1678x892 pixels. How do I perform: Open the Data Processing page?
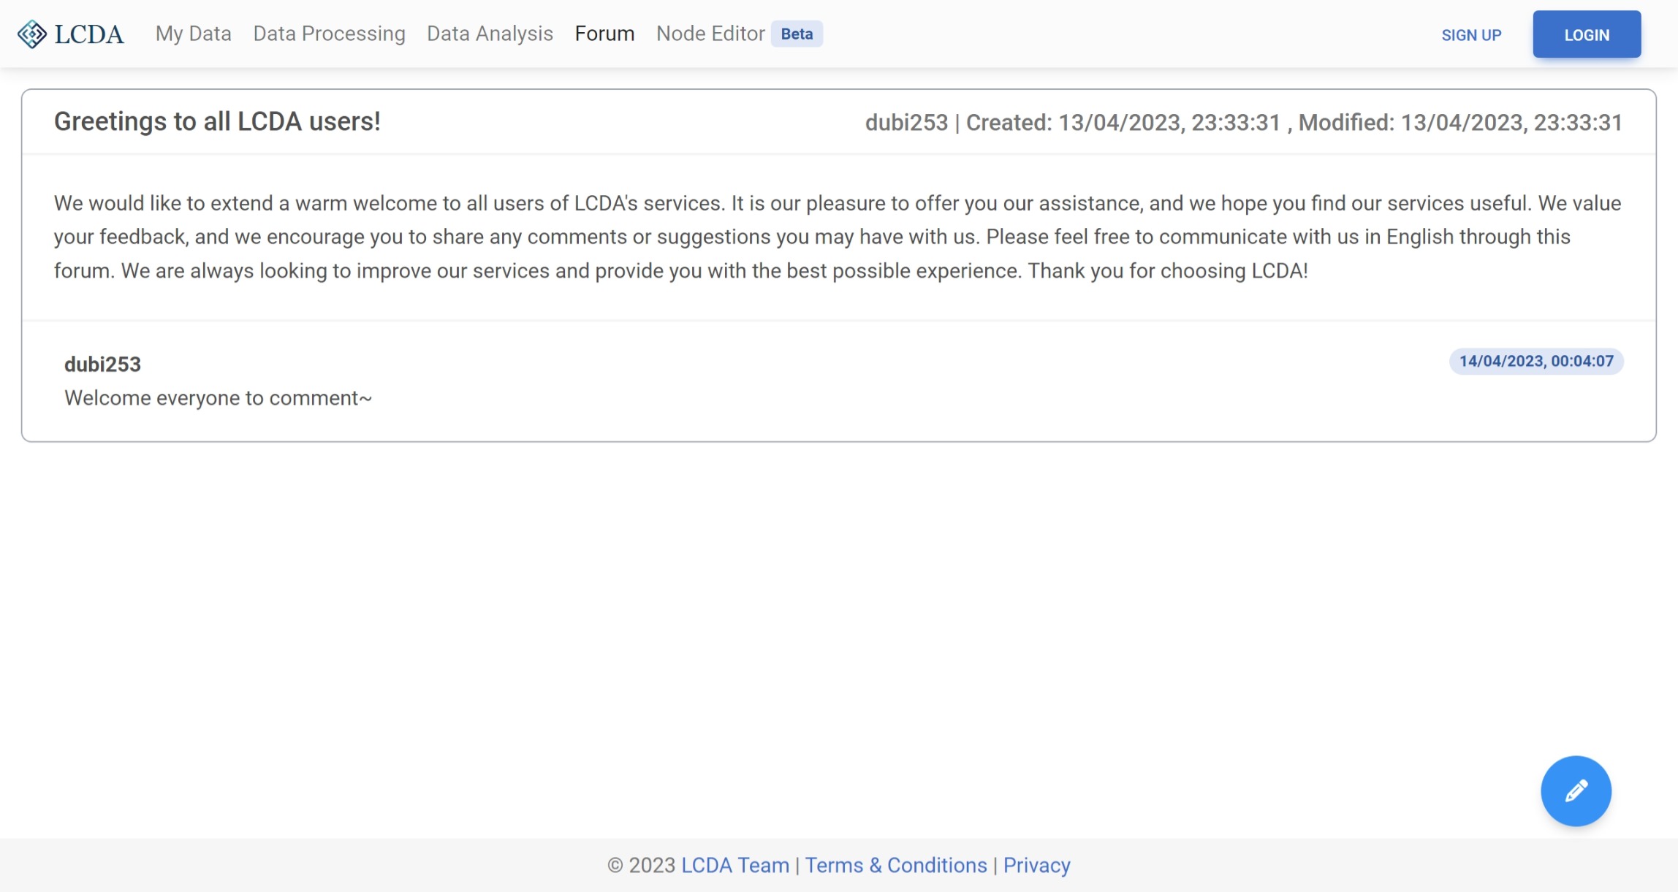pos(330,34)
